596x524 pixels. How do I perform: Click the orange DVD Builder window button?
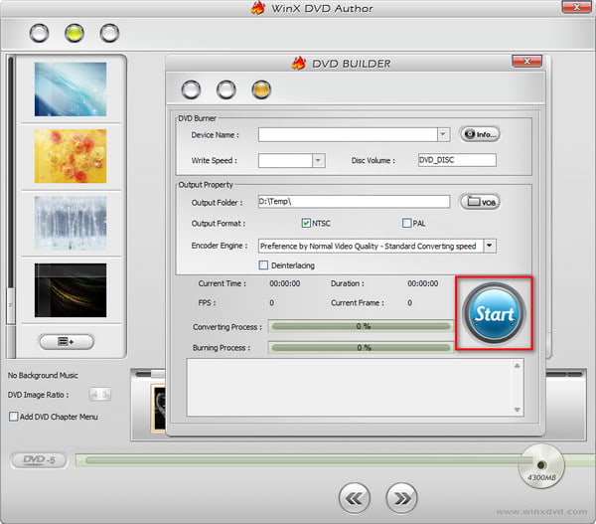click(x=261, y=89)
